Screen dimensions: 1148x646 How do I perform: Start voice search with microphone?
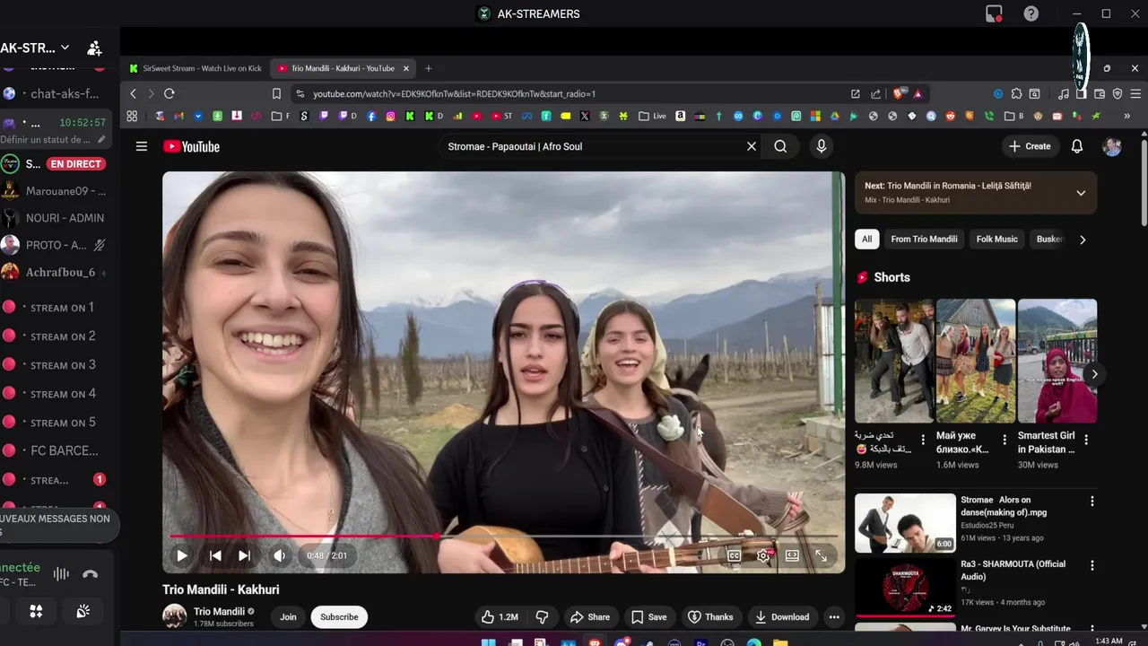(x=821, y=146)
